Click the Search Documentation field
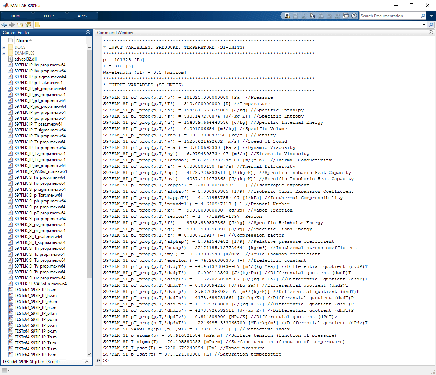The height and width of the screenshot is (375, 436). (x=390, y=16)
